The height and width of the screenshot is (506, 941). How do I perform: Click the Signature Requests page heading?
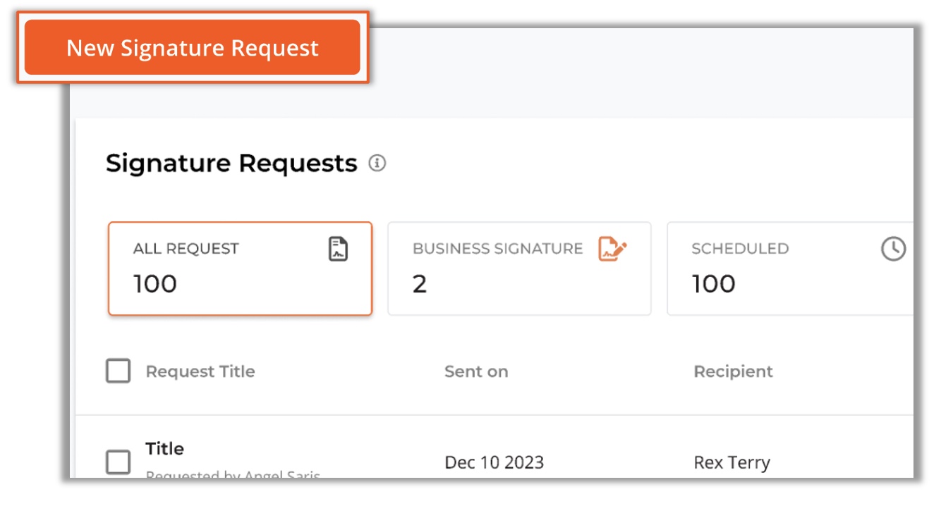click(231, 163)
